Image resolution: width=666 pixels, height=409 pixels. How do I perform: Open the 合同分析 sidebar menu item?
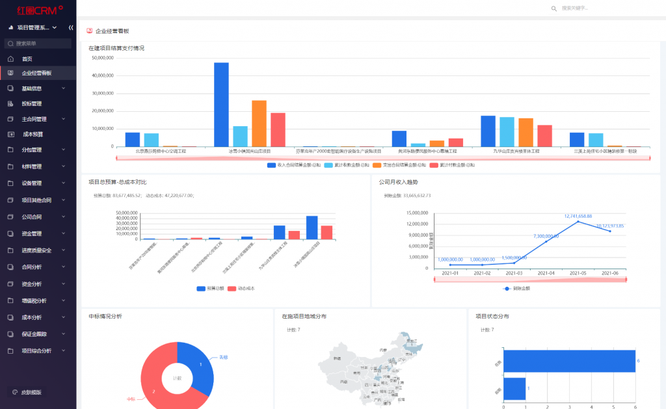point(32,267)
